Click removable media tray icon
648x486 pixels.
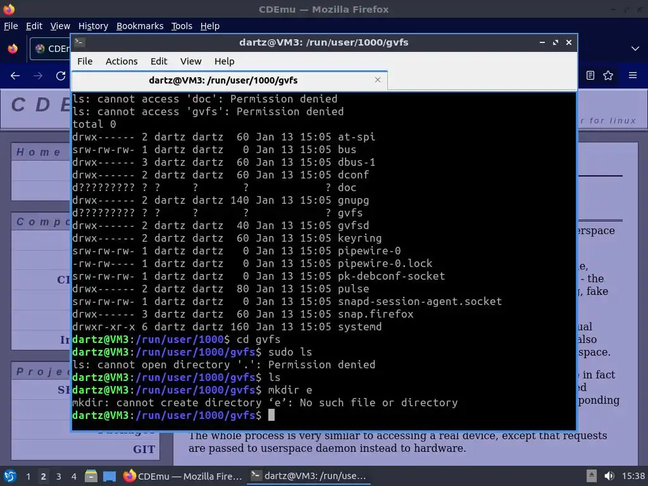coord(592,476)
